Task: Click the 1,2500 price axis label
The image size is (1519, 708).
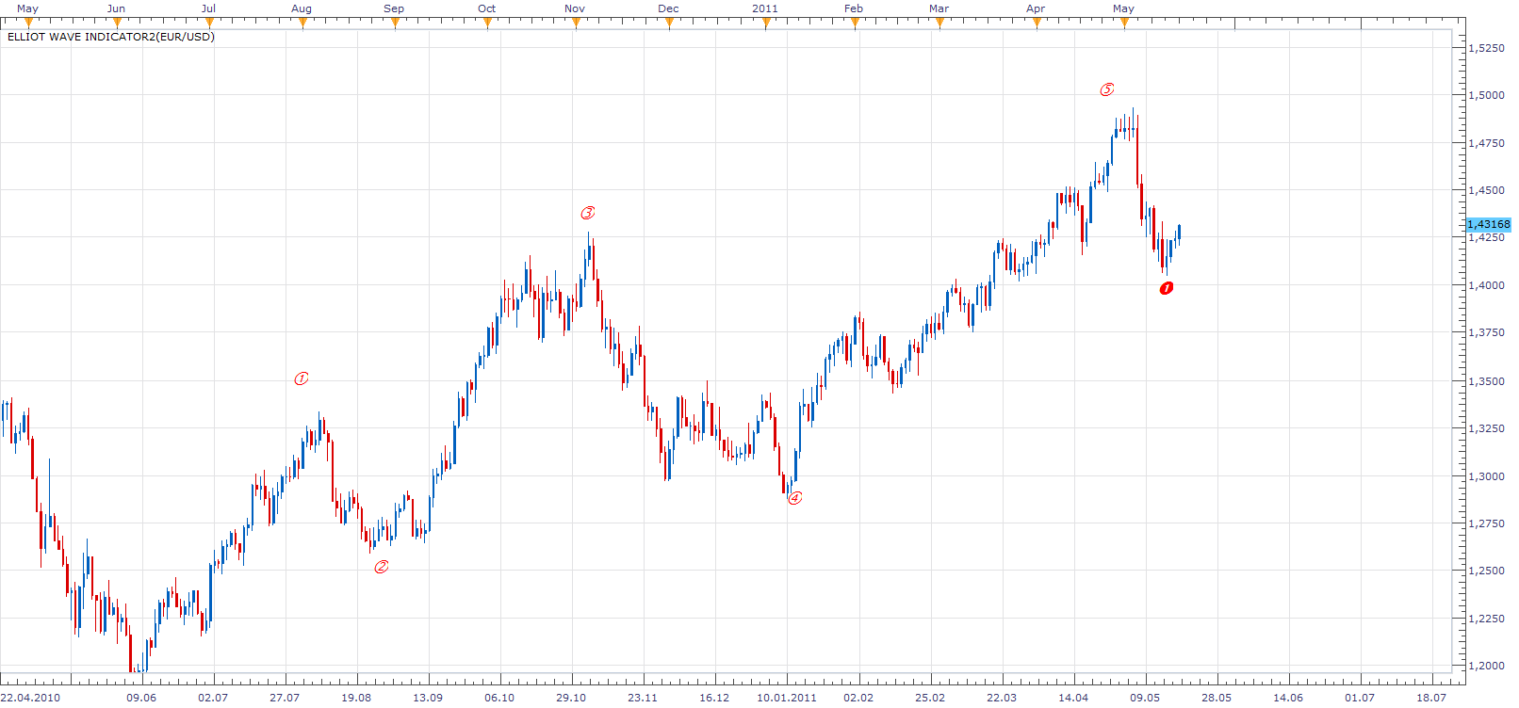Action: coord(1487,571)
